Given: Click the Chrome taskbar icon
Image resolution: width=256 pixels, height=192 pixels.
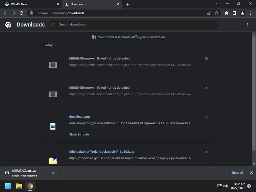Looking at the screenshot, I should [x=30, y=186].
